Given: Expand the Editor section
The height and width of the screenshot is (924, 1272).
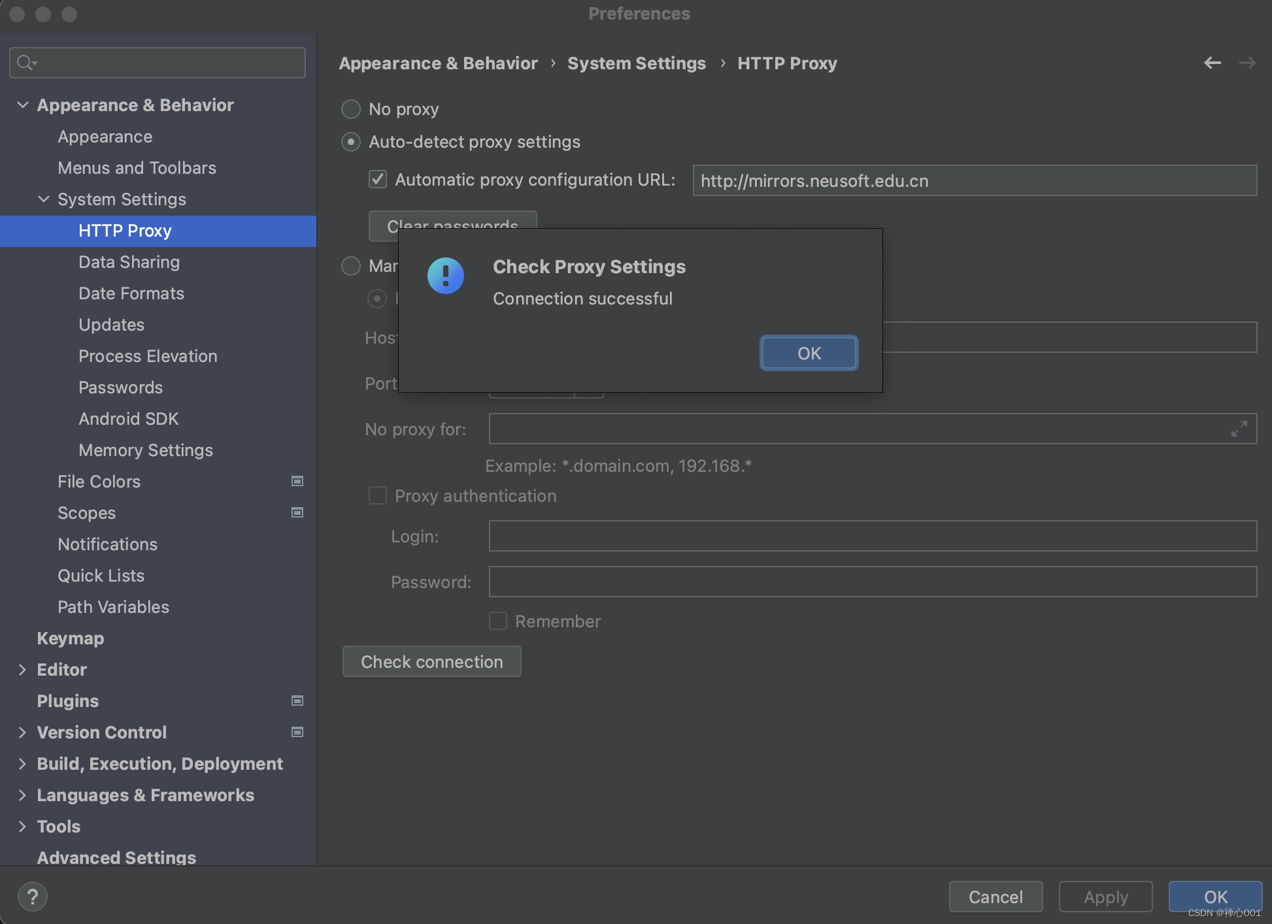Looking at the screenshot, I should [23, 669].
